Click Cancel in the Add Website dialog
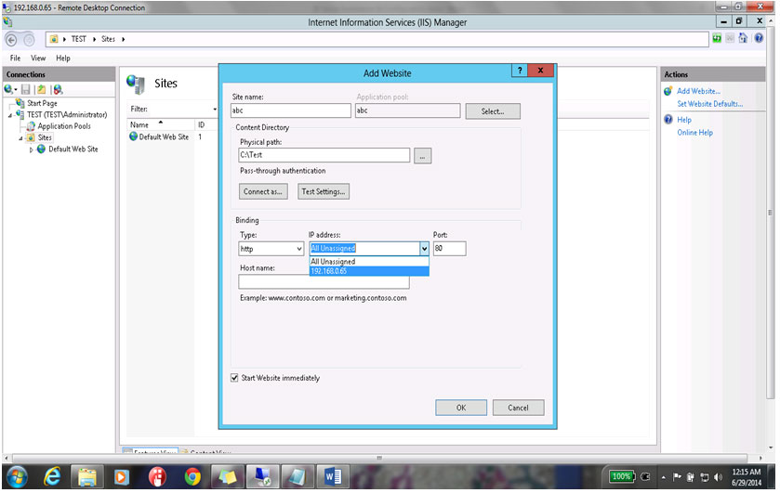Viewport: 780px width, 493px height. pyautogui.click(x=518, y=408)
